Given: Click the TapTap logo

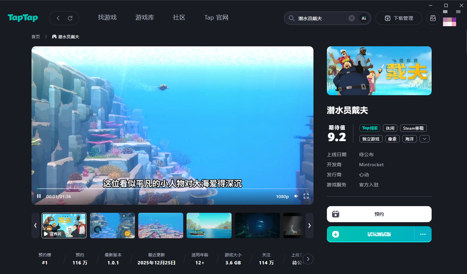Looking at the screenshot, I should click(x=22, y=18).
